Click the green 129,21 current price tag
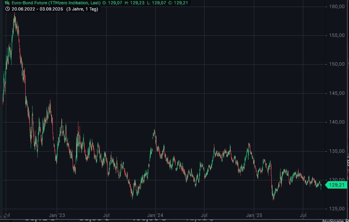The width and height of the screenshot is (349, 222). [337, 185]
